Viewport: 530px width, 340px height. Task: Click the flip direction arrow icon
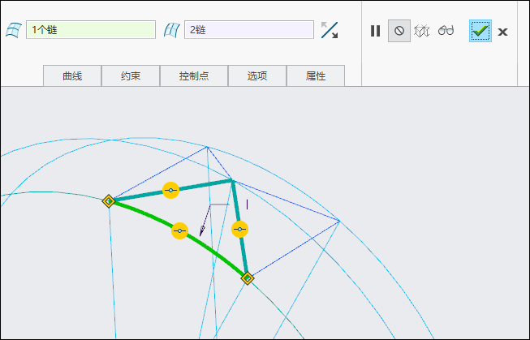click(x=330, y=30)
